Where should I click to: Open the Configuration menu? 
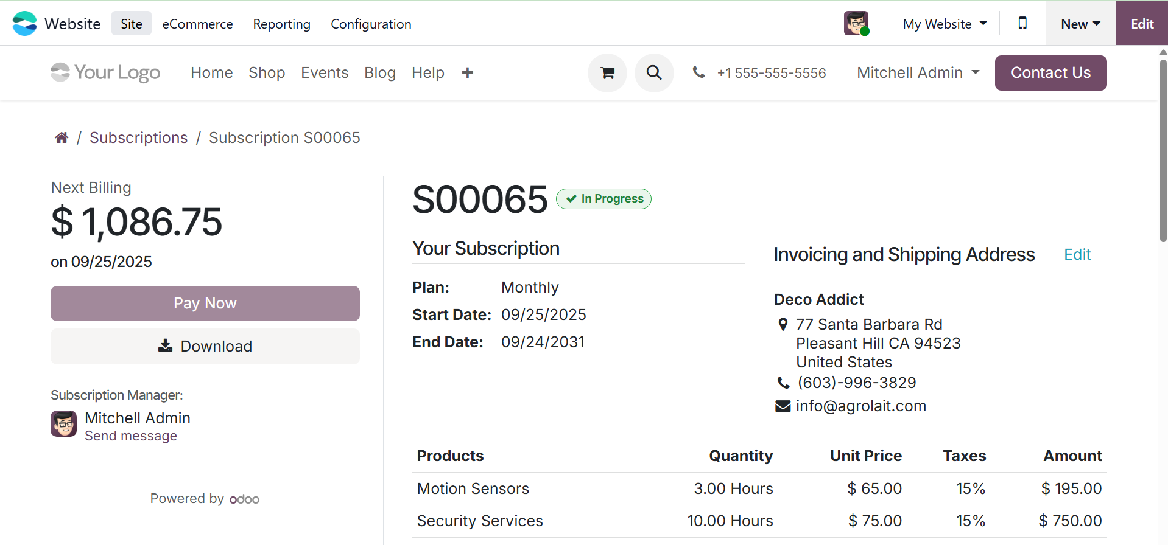point(371,24)
